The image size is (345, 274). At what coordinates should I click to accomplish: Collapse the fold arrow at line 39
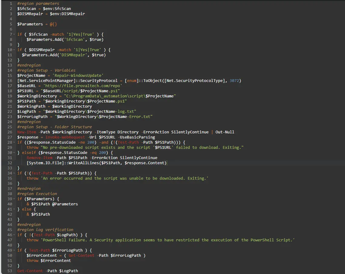click(14, 199)
